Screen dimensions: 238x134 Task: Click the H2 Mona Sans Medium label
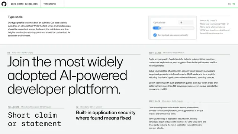click(89, 107)
